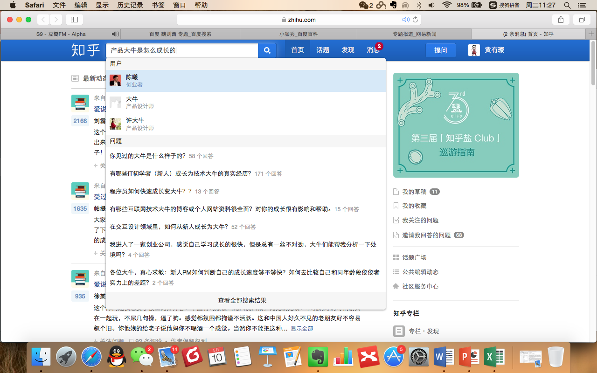Click 显示全部 to expand answer
The height and width of the screenshot is (373, 597).
pyautogui.click(x=302, y=329)
